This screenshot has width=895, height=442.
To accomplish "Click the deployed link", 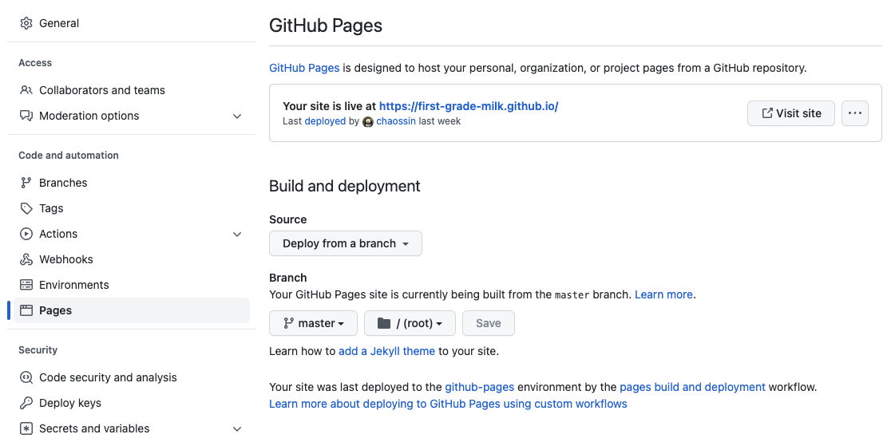I will click(x=325, y=121).
